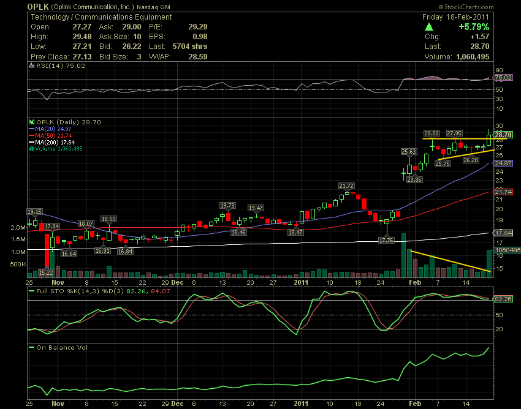Viewport: 521px width, 409px height.
Task: Click the High price 29.48
Action: (82, 37)
